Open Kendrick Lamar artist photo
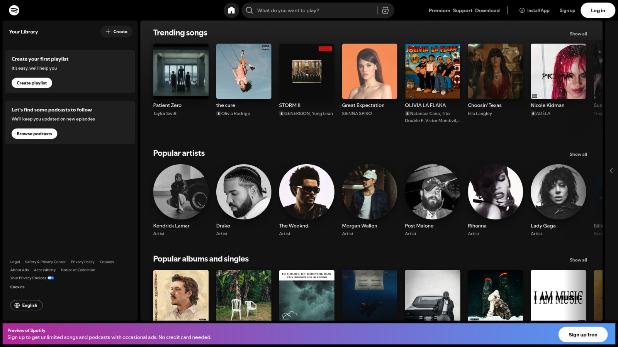Image resolution: width=618 pixels, height=347 pixels. click(x=181, y=192)
